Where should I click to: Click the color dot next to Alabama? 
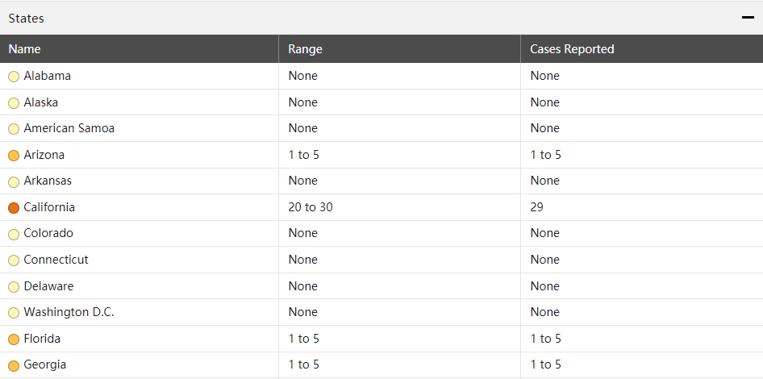coord(14,77)
